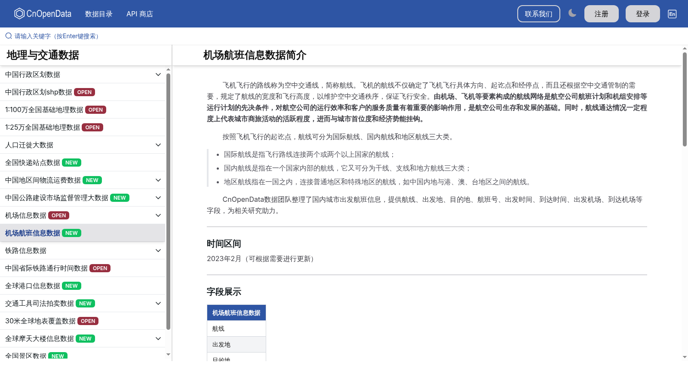Open 1:100万全国基础地理数据 entry

[x=83, y=109]
